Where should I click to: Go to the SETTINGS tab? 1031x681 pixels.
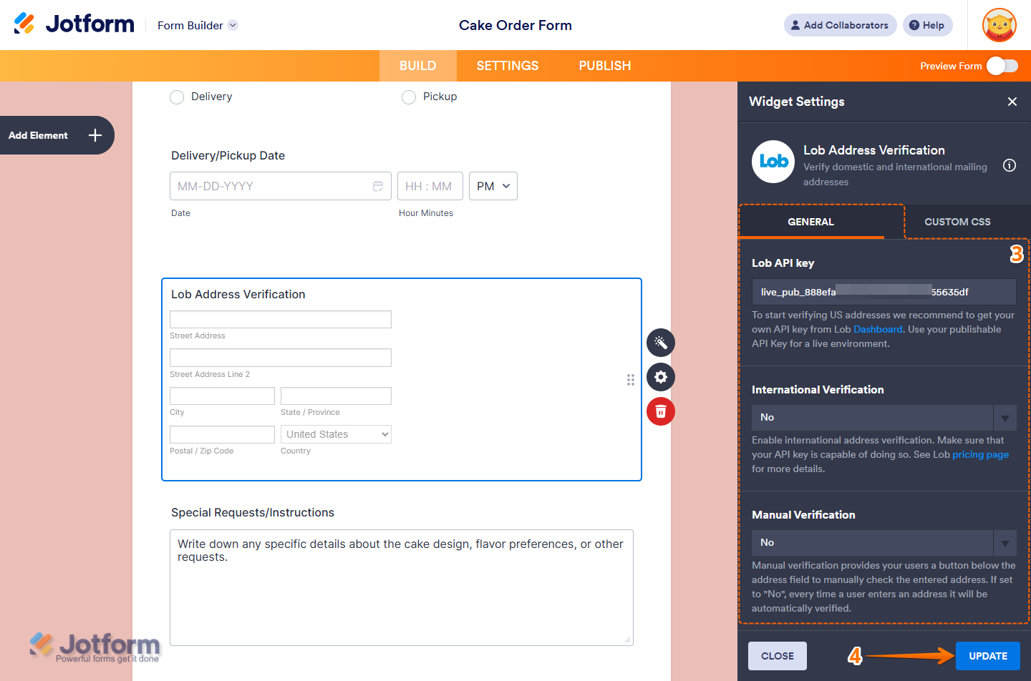[x=507, y=65]
